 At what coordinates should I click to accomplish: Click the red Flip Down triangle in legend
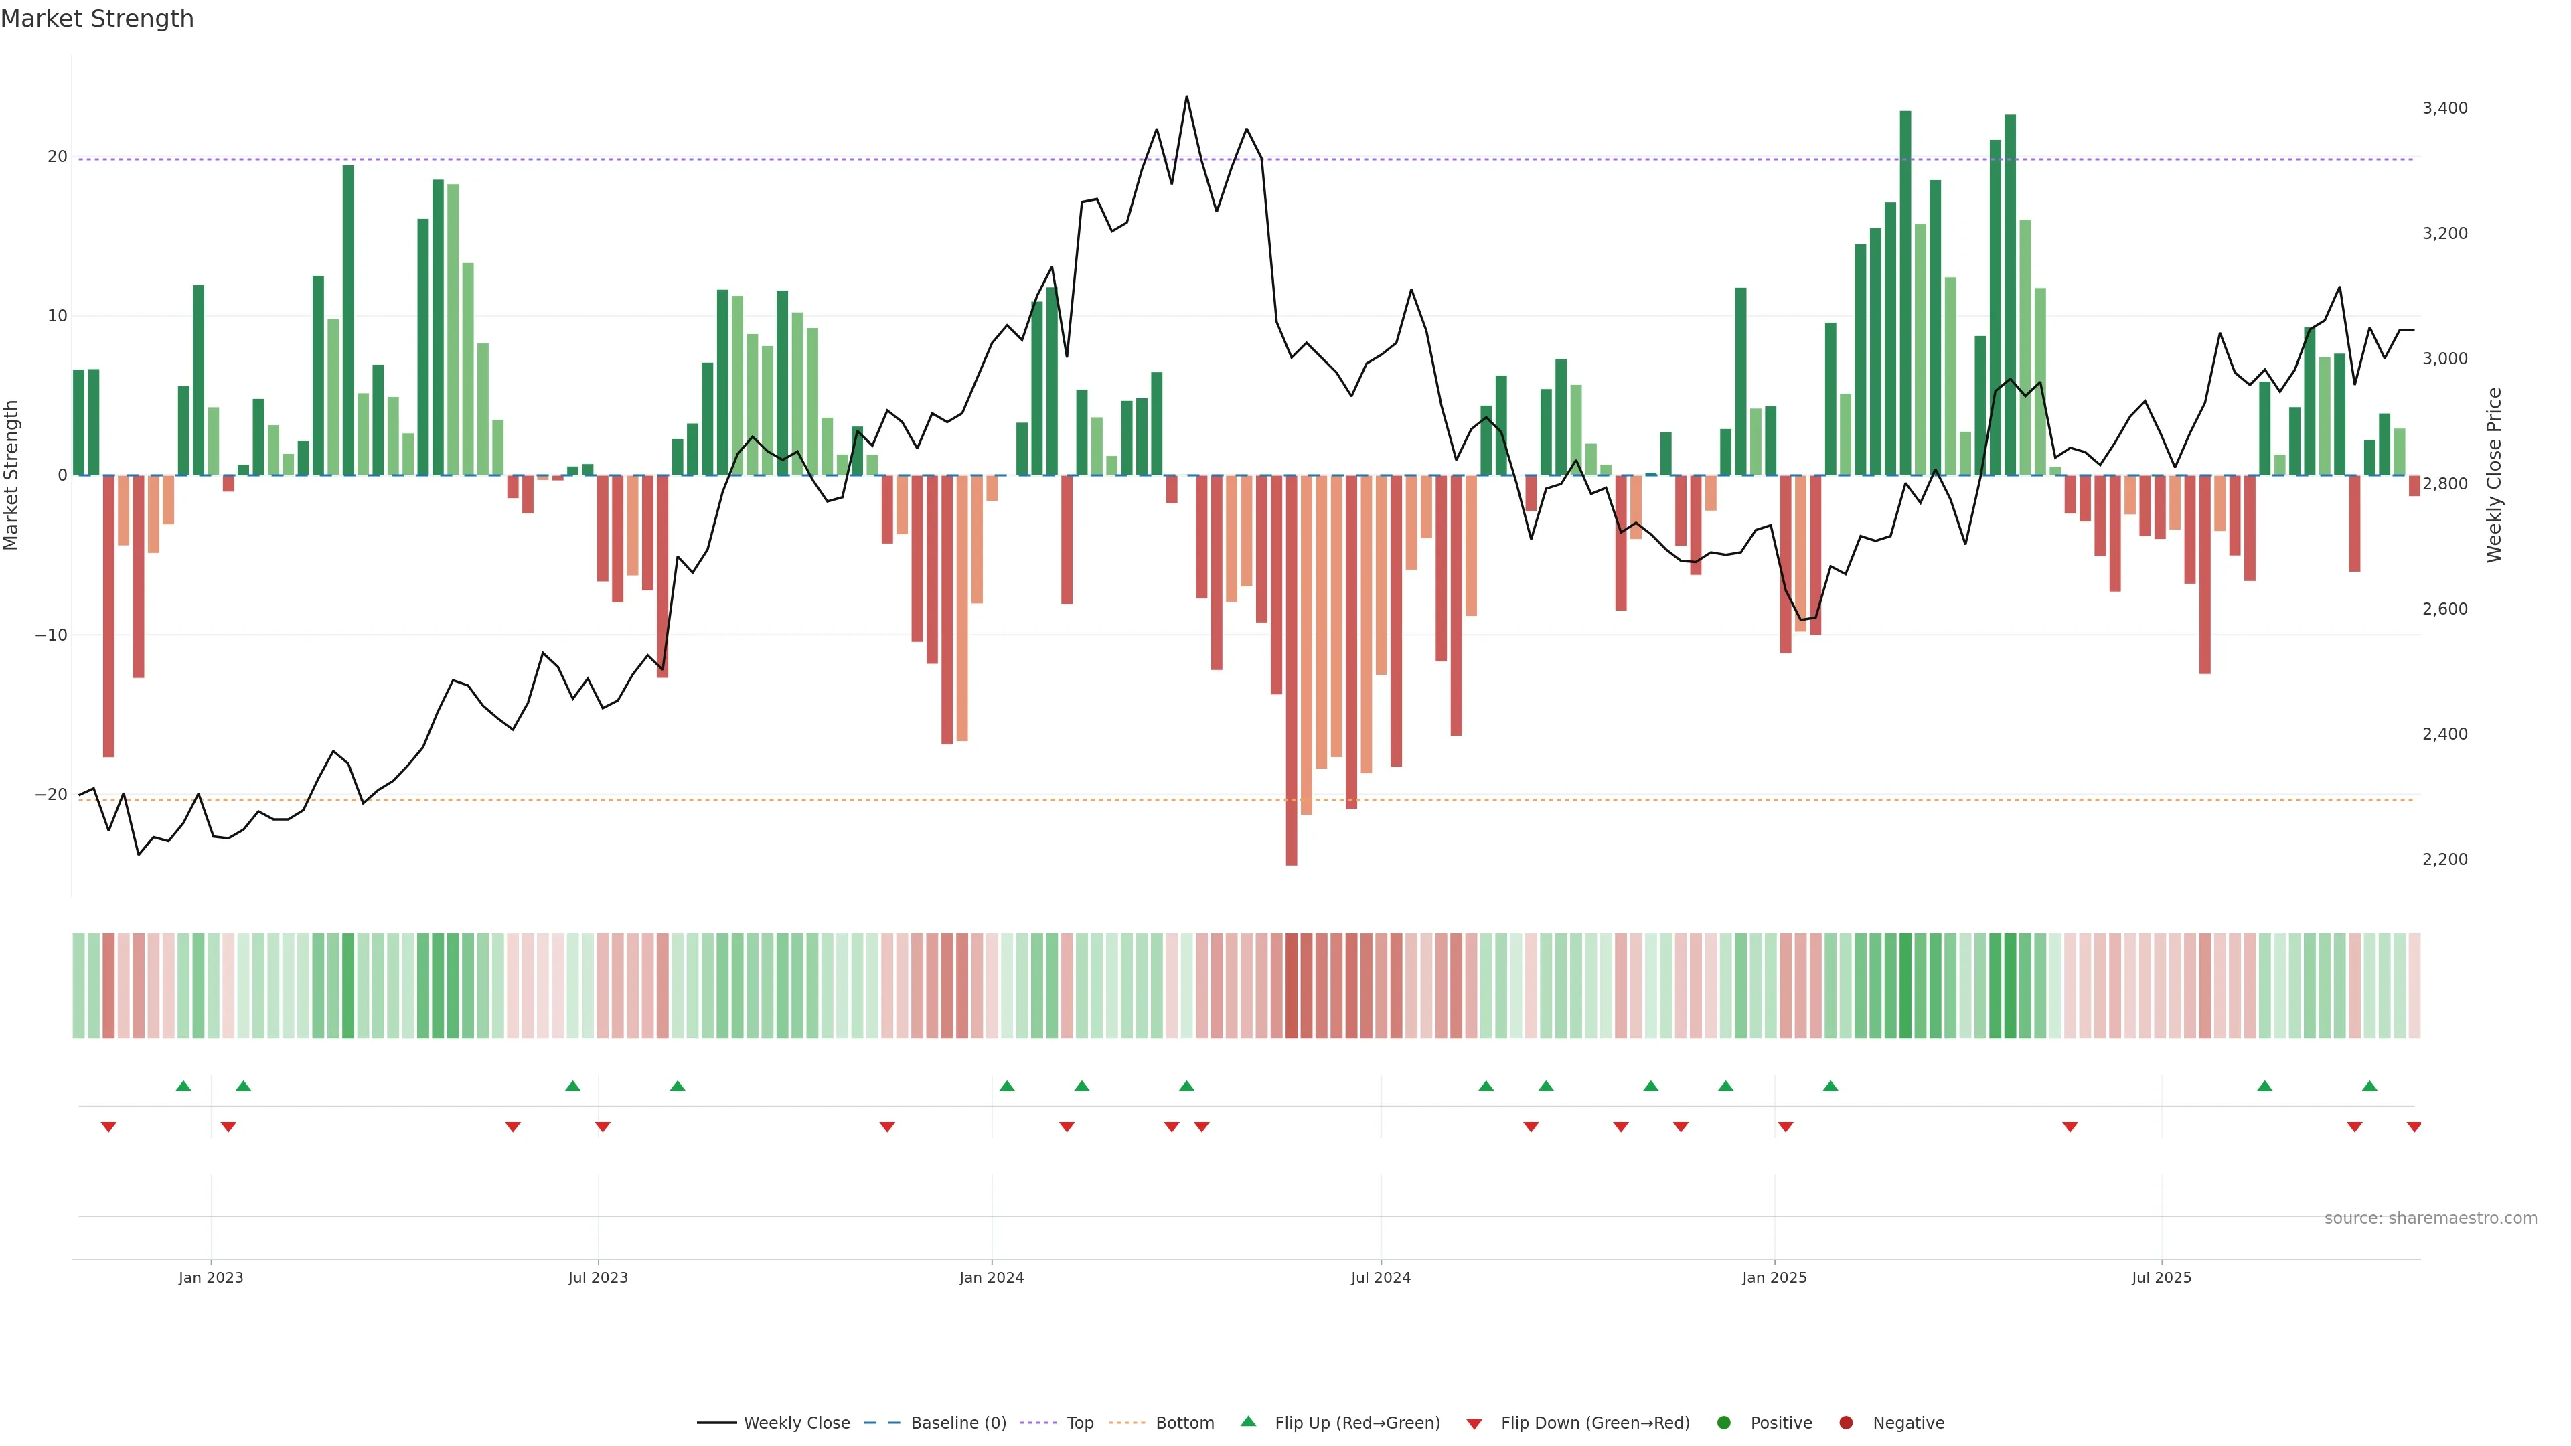[1474, 1424]
